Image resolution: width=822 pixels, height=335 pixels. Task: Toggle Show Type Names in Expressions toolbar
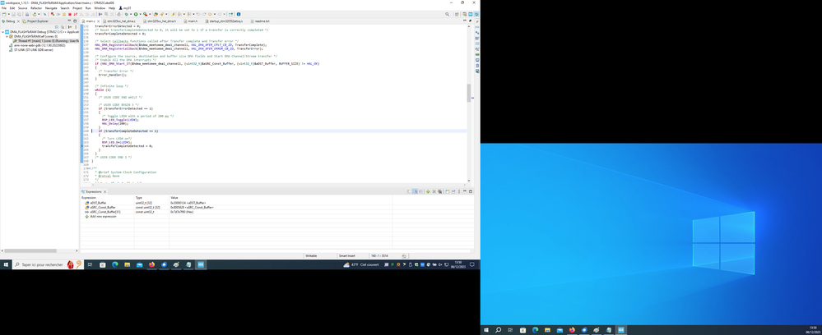point(415,191)
